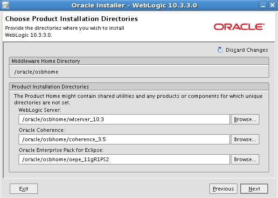Click the Discard Changes refresh icon

220,50
